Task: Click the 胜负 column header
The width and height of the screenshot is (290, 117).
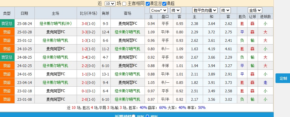Action: (242, 17)
